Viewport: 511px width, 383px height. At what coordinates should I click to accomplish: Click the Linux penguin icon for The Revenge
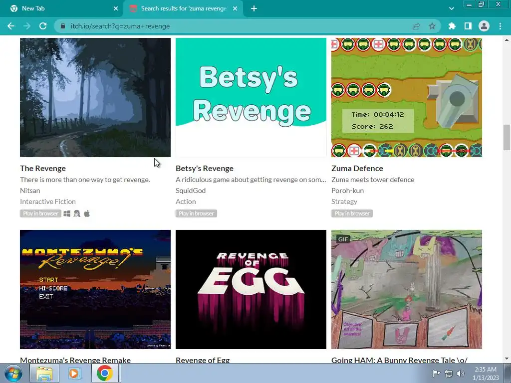tap(76, 213)
